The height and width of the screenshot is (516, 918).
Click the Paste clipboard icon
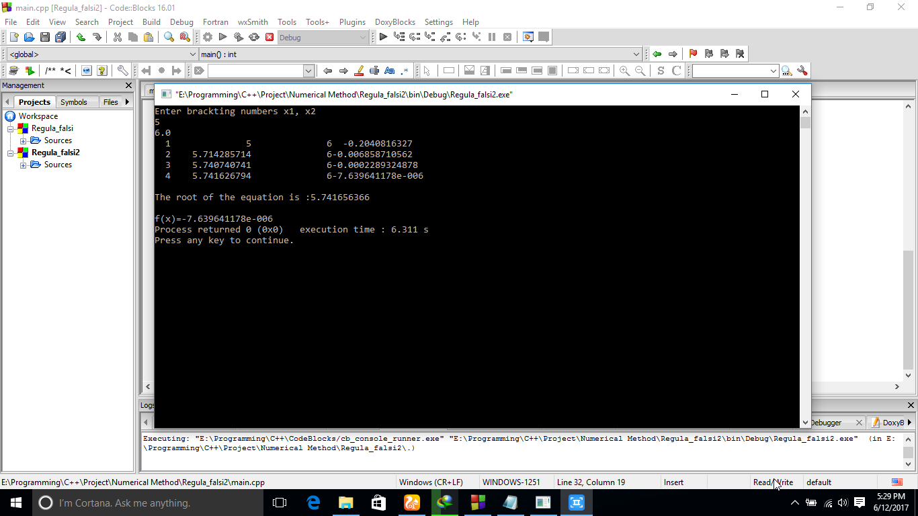pyautogui.click(x=148, y=38)
